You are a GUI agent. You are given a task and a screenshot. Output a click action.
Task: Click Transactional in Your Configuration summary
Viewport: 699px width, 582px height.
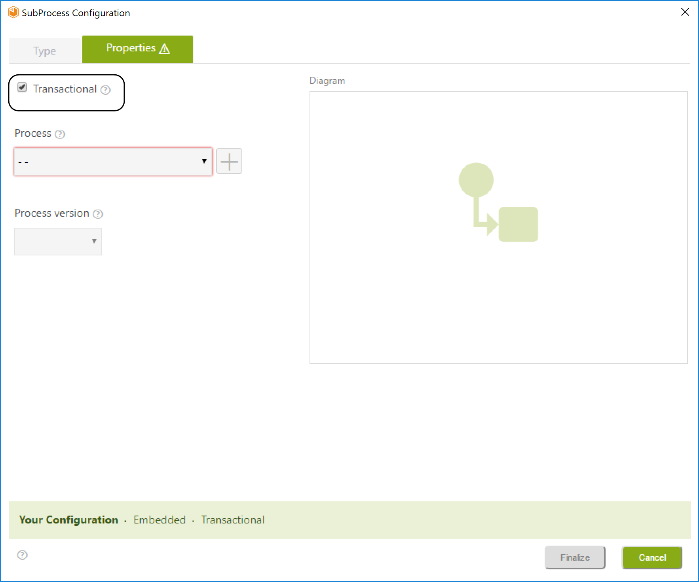232,520
